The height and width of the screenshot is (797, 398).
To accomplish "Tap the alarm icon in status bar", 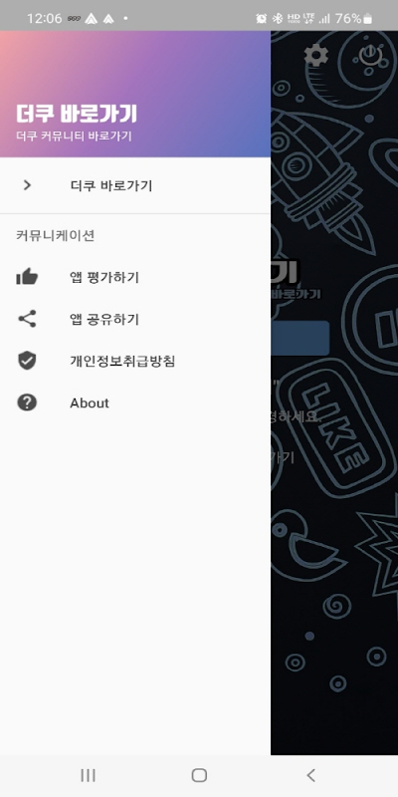I will (262, 19).
